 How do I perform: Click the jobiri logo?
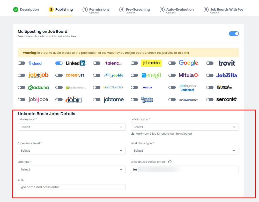click(74, 100)
